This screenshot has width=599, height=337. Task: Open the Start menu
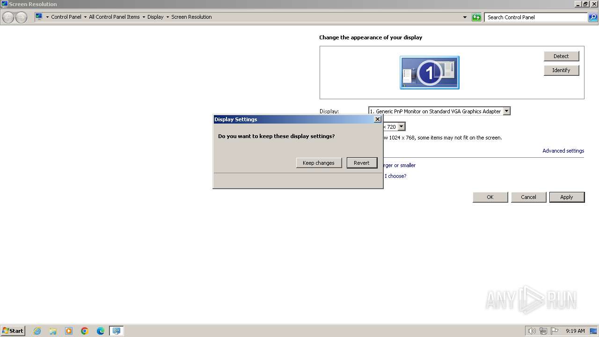[x=13, y=331]
